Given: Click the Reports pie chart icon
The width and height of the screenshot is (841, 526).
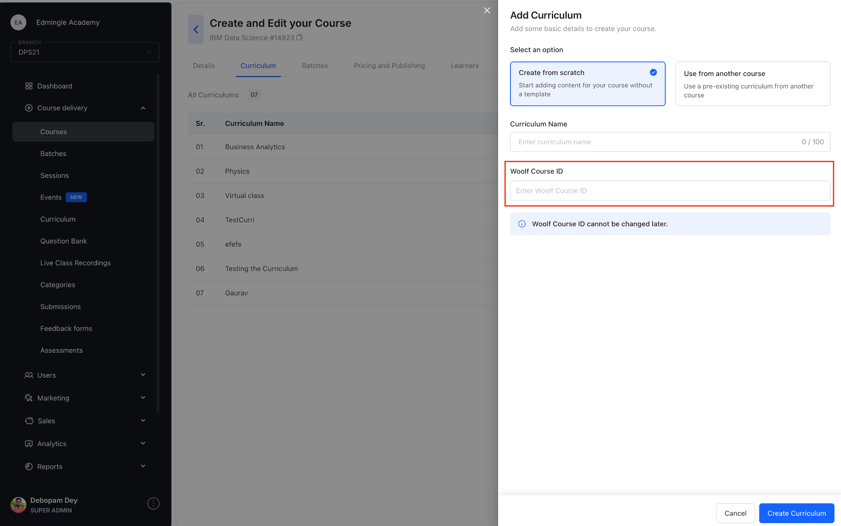Looking at the screenshot, I should 29,467.
